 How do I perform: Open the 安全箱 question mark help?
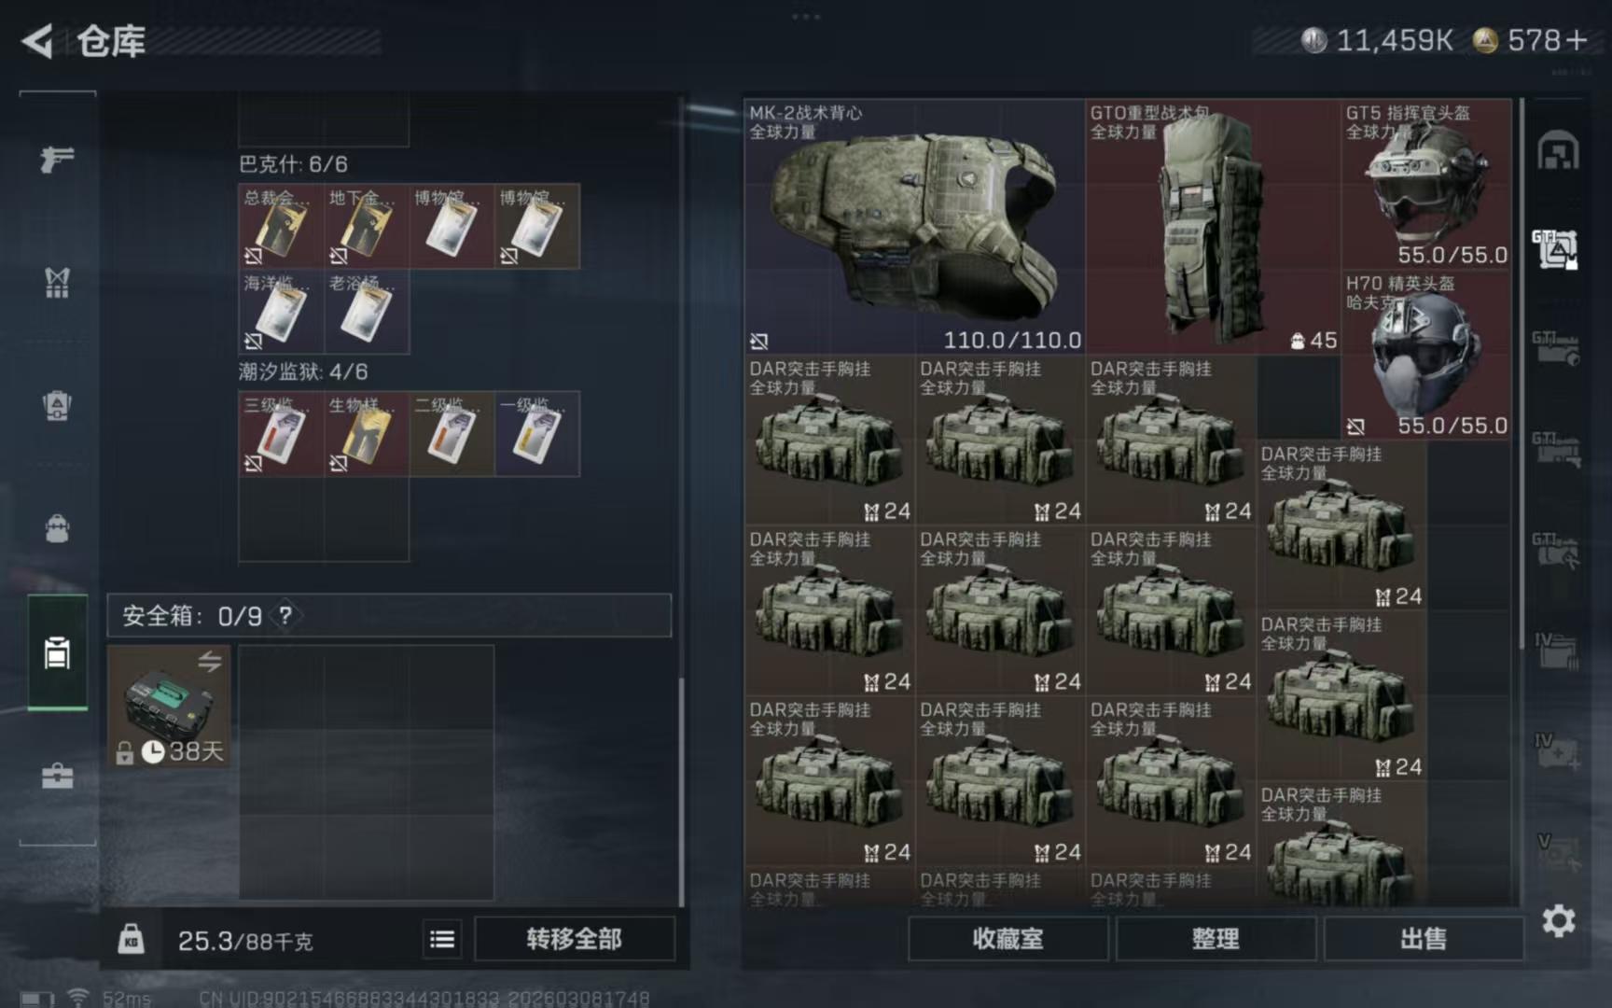coord(285,615)
